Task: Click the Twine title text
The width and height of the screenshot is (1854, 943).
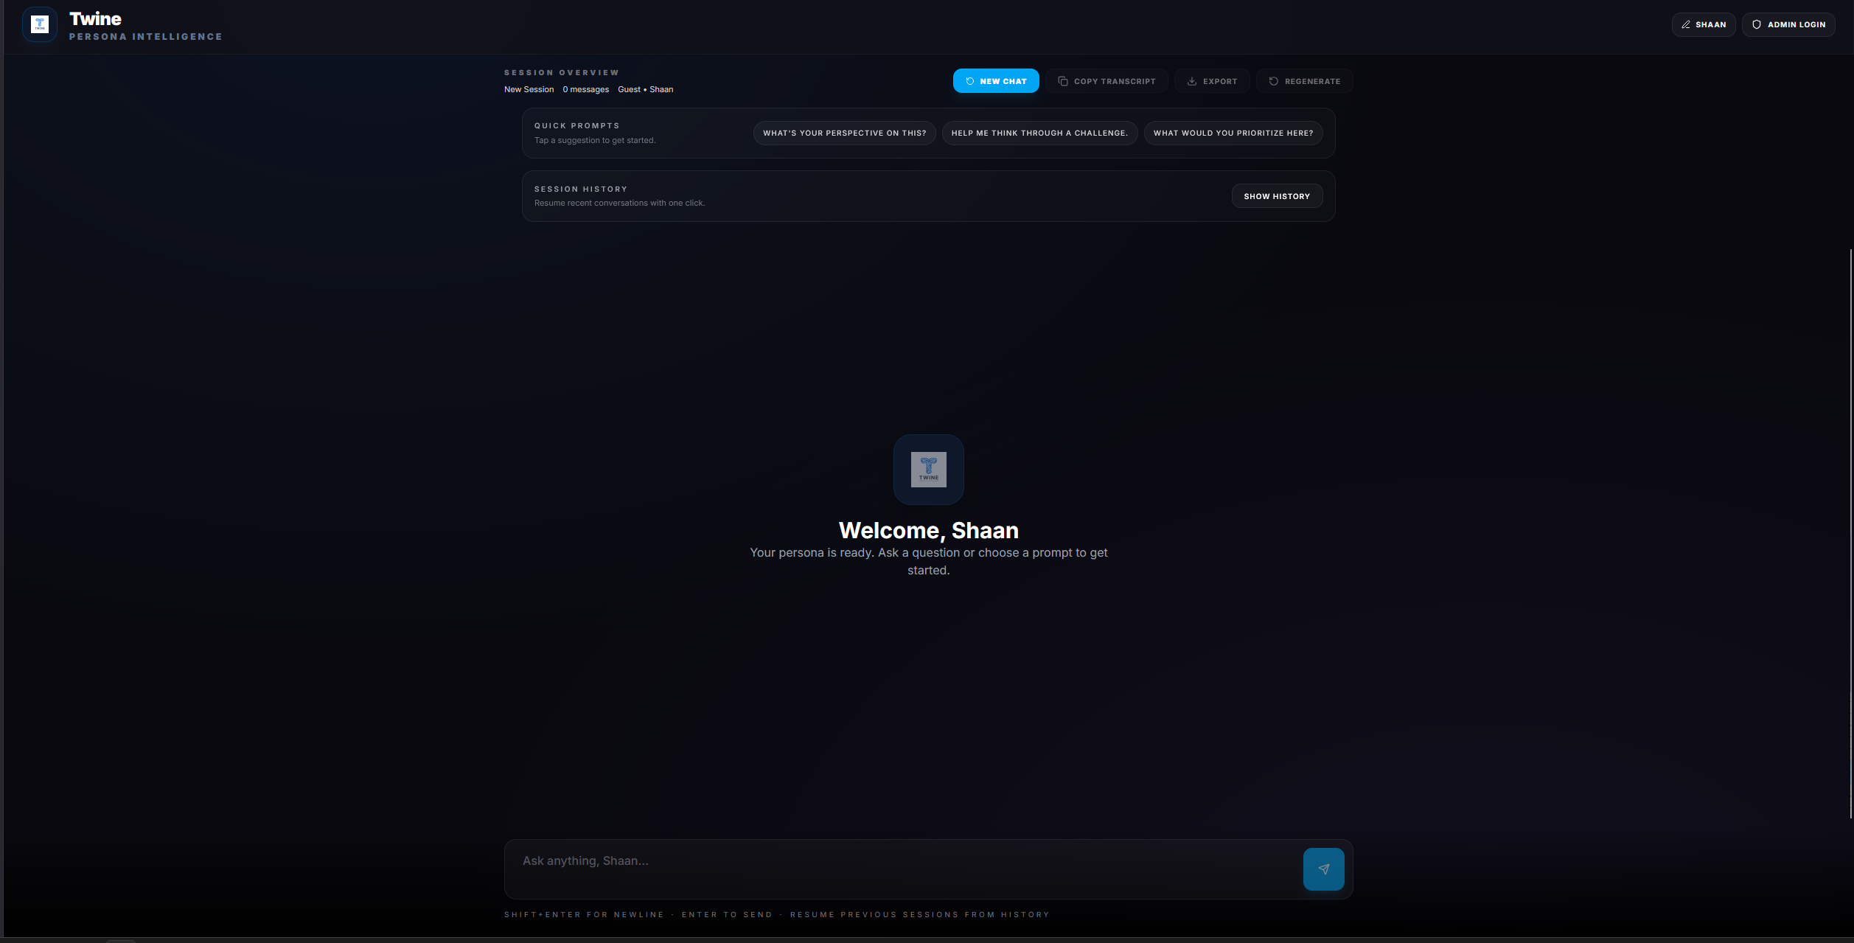Action: pyautogui.click(x=95, y=18)
